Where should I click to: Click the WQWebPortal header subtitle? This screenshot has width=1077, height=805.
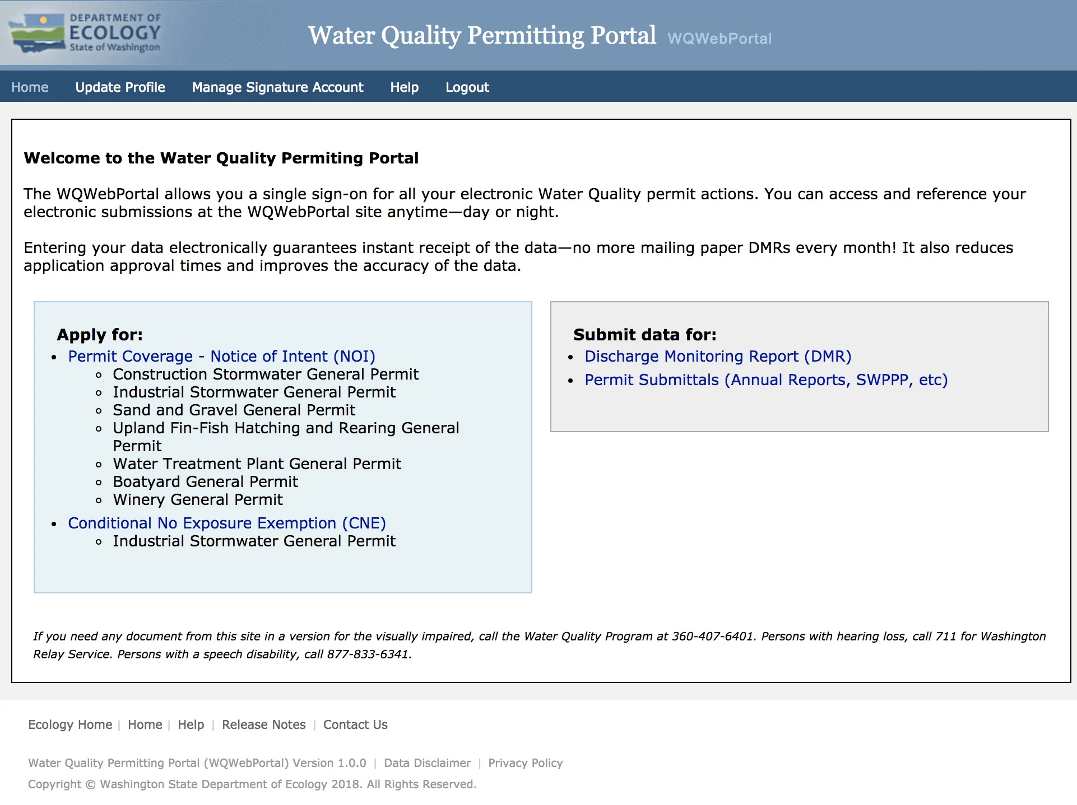tap(719, 39)
